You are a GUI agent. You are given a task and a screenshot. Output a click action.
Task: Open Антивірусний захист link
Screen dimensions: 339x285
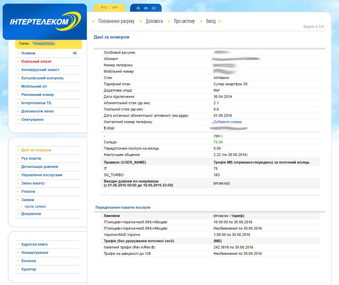point(40,70)
